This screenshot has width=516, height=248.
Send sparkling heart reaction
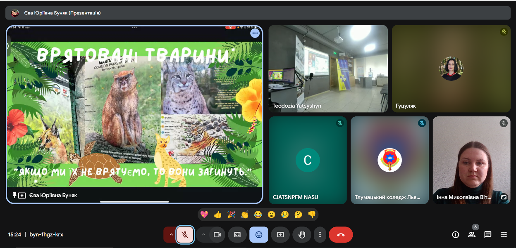pos(204,214)
